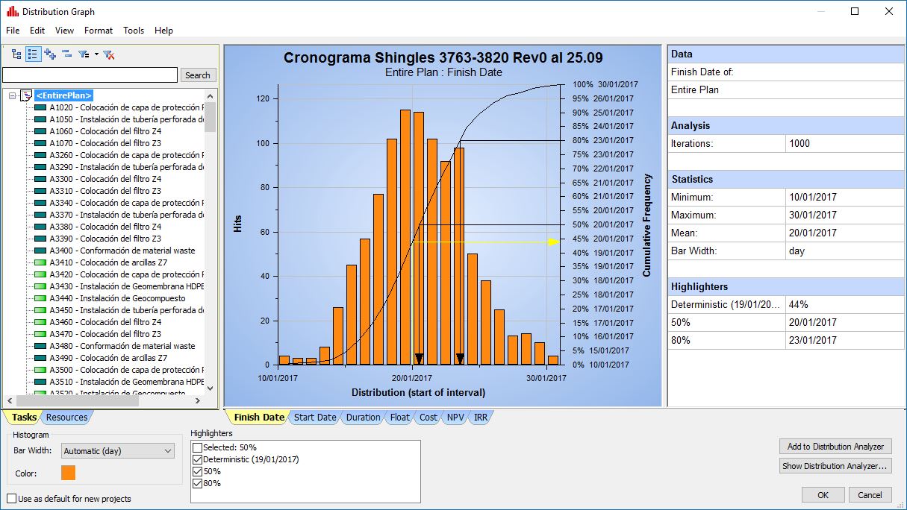
Task: Click the orange histogram Color swatch
Action: [68, 473]
